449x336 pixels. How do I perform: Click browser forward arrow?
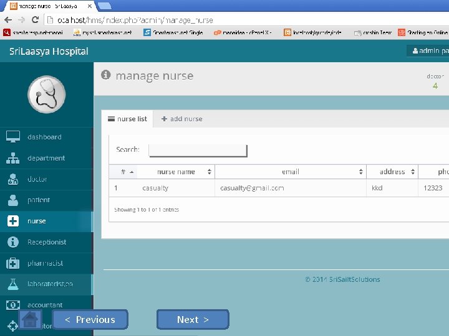click(x=21, y=20)
